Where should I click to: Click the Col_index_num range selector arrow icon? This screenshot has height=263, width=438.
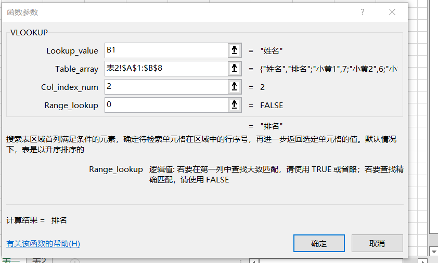pyautogui.click(x=235, y=87)
